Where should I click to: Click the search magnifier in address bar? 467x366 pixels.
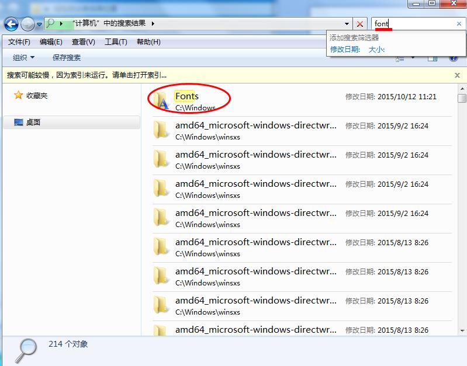tap(51, 23)
